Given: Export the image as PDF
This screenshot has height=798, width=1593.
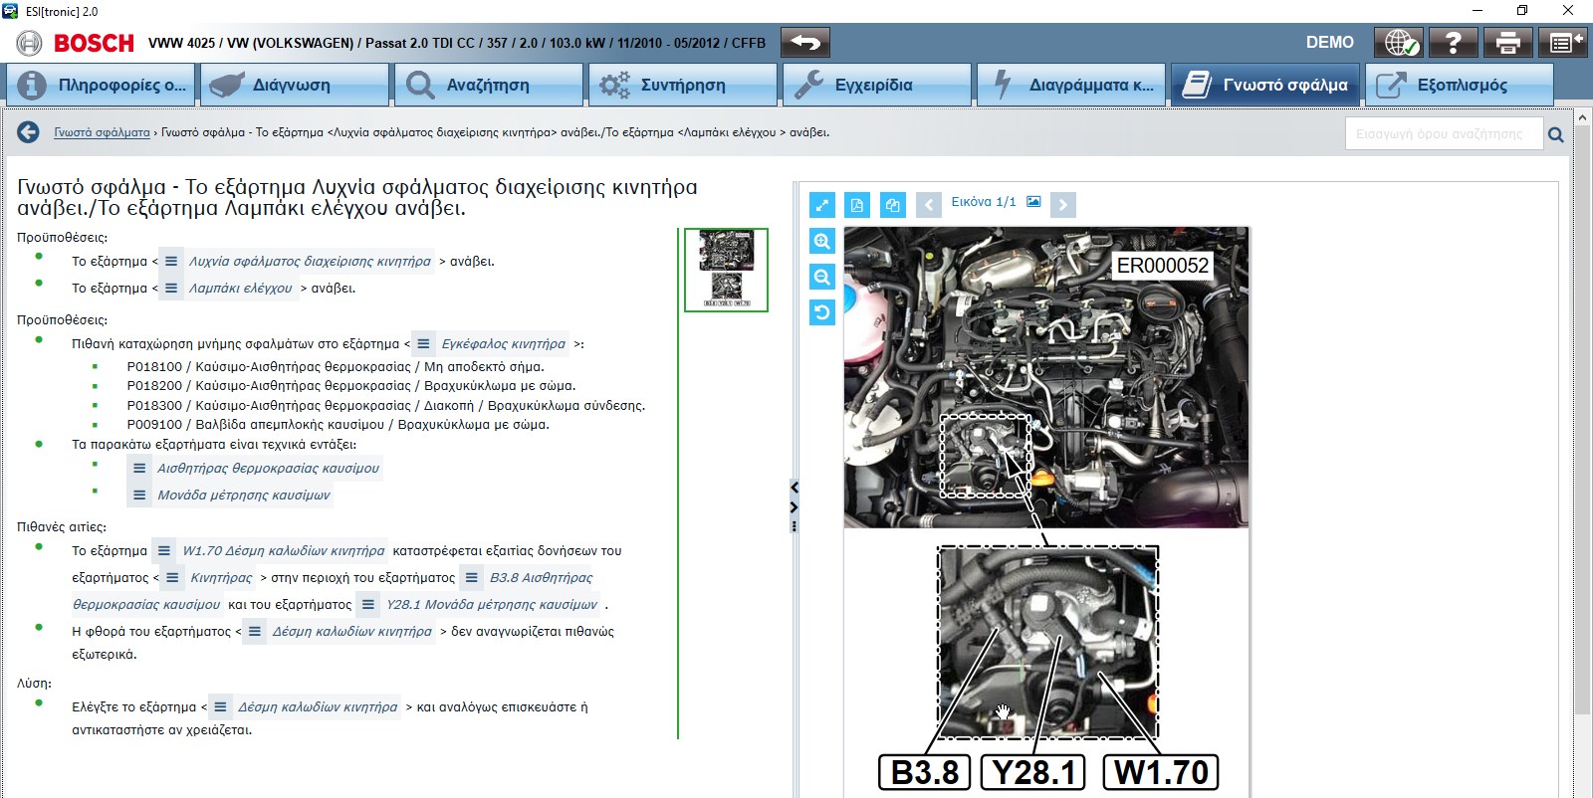Looking at the screenshot, I should [857, 205].
